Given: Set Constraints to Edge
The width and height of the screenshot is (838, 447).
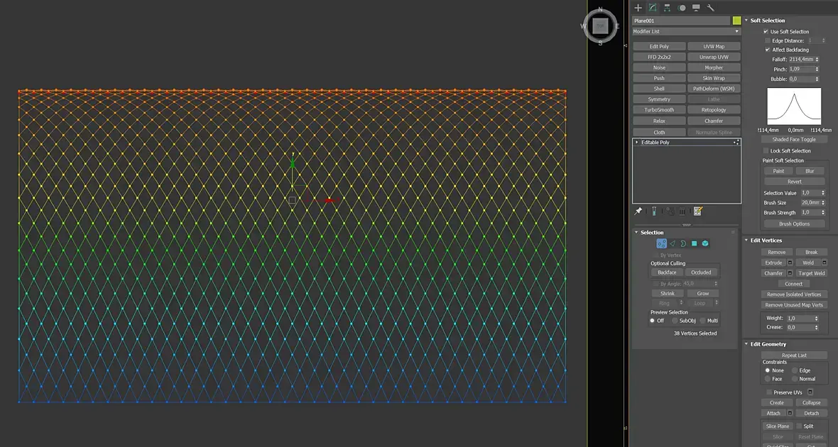Looking at the screenshot, I should point(794,370).
